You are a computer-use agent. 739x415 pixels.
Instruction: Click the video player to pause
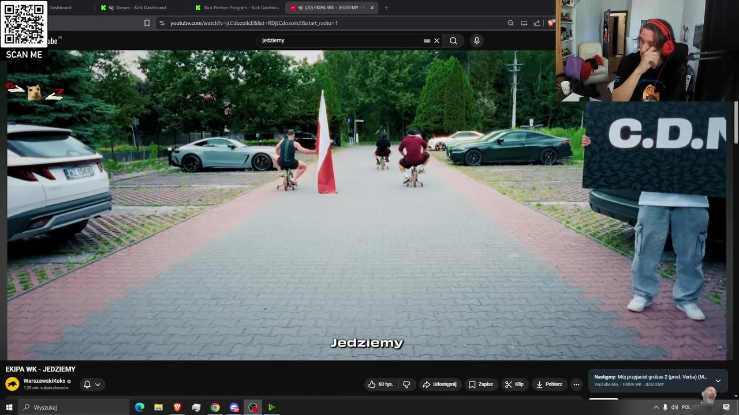(x=367, y=205)
